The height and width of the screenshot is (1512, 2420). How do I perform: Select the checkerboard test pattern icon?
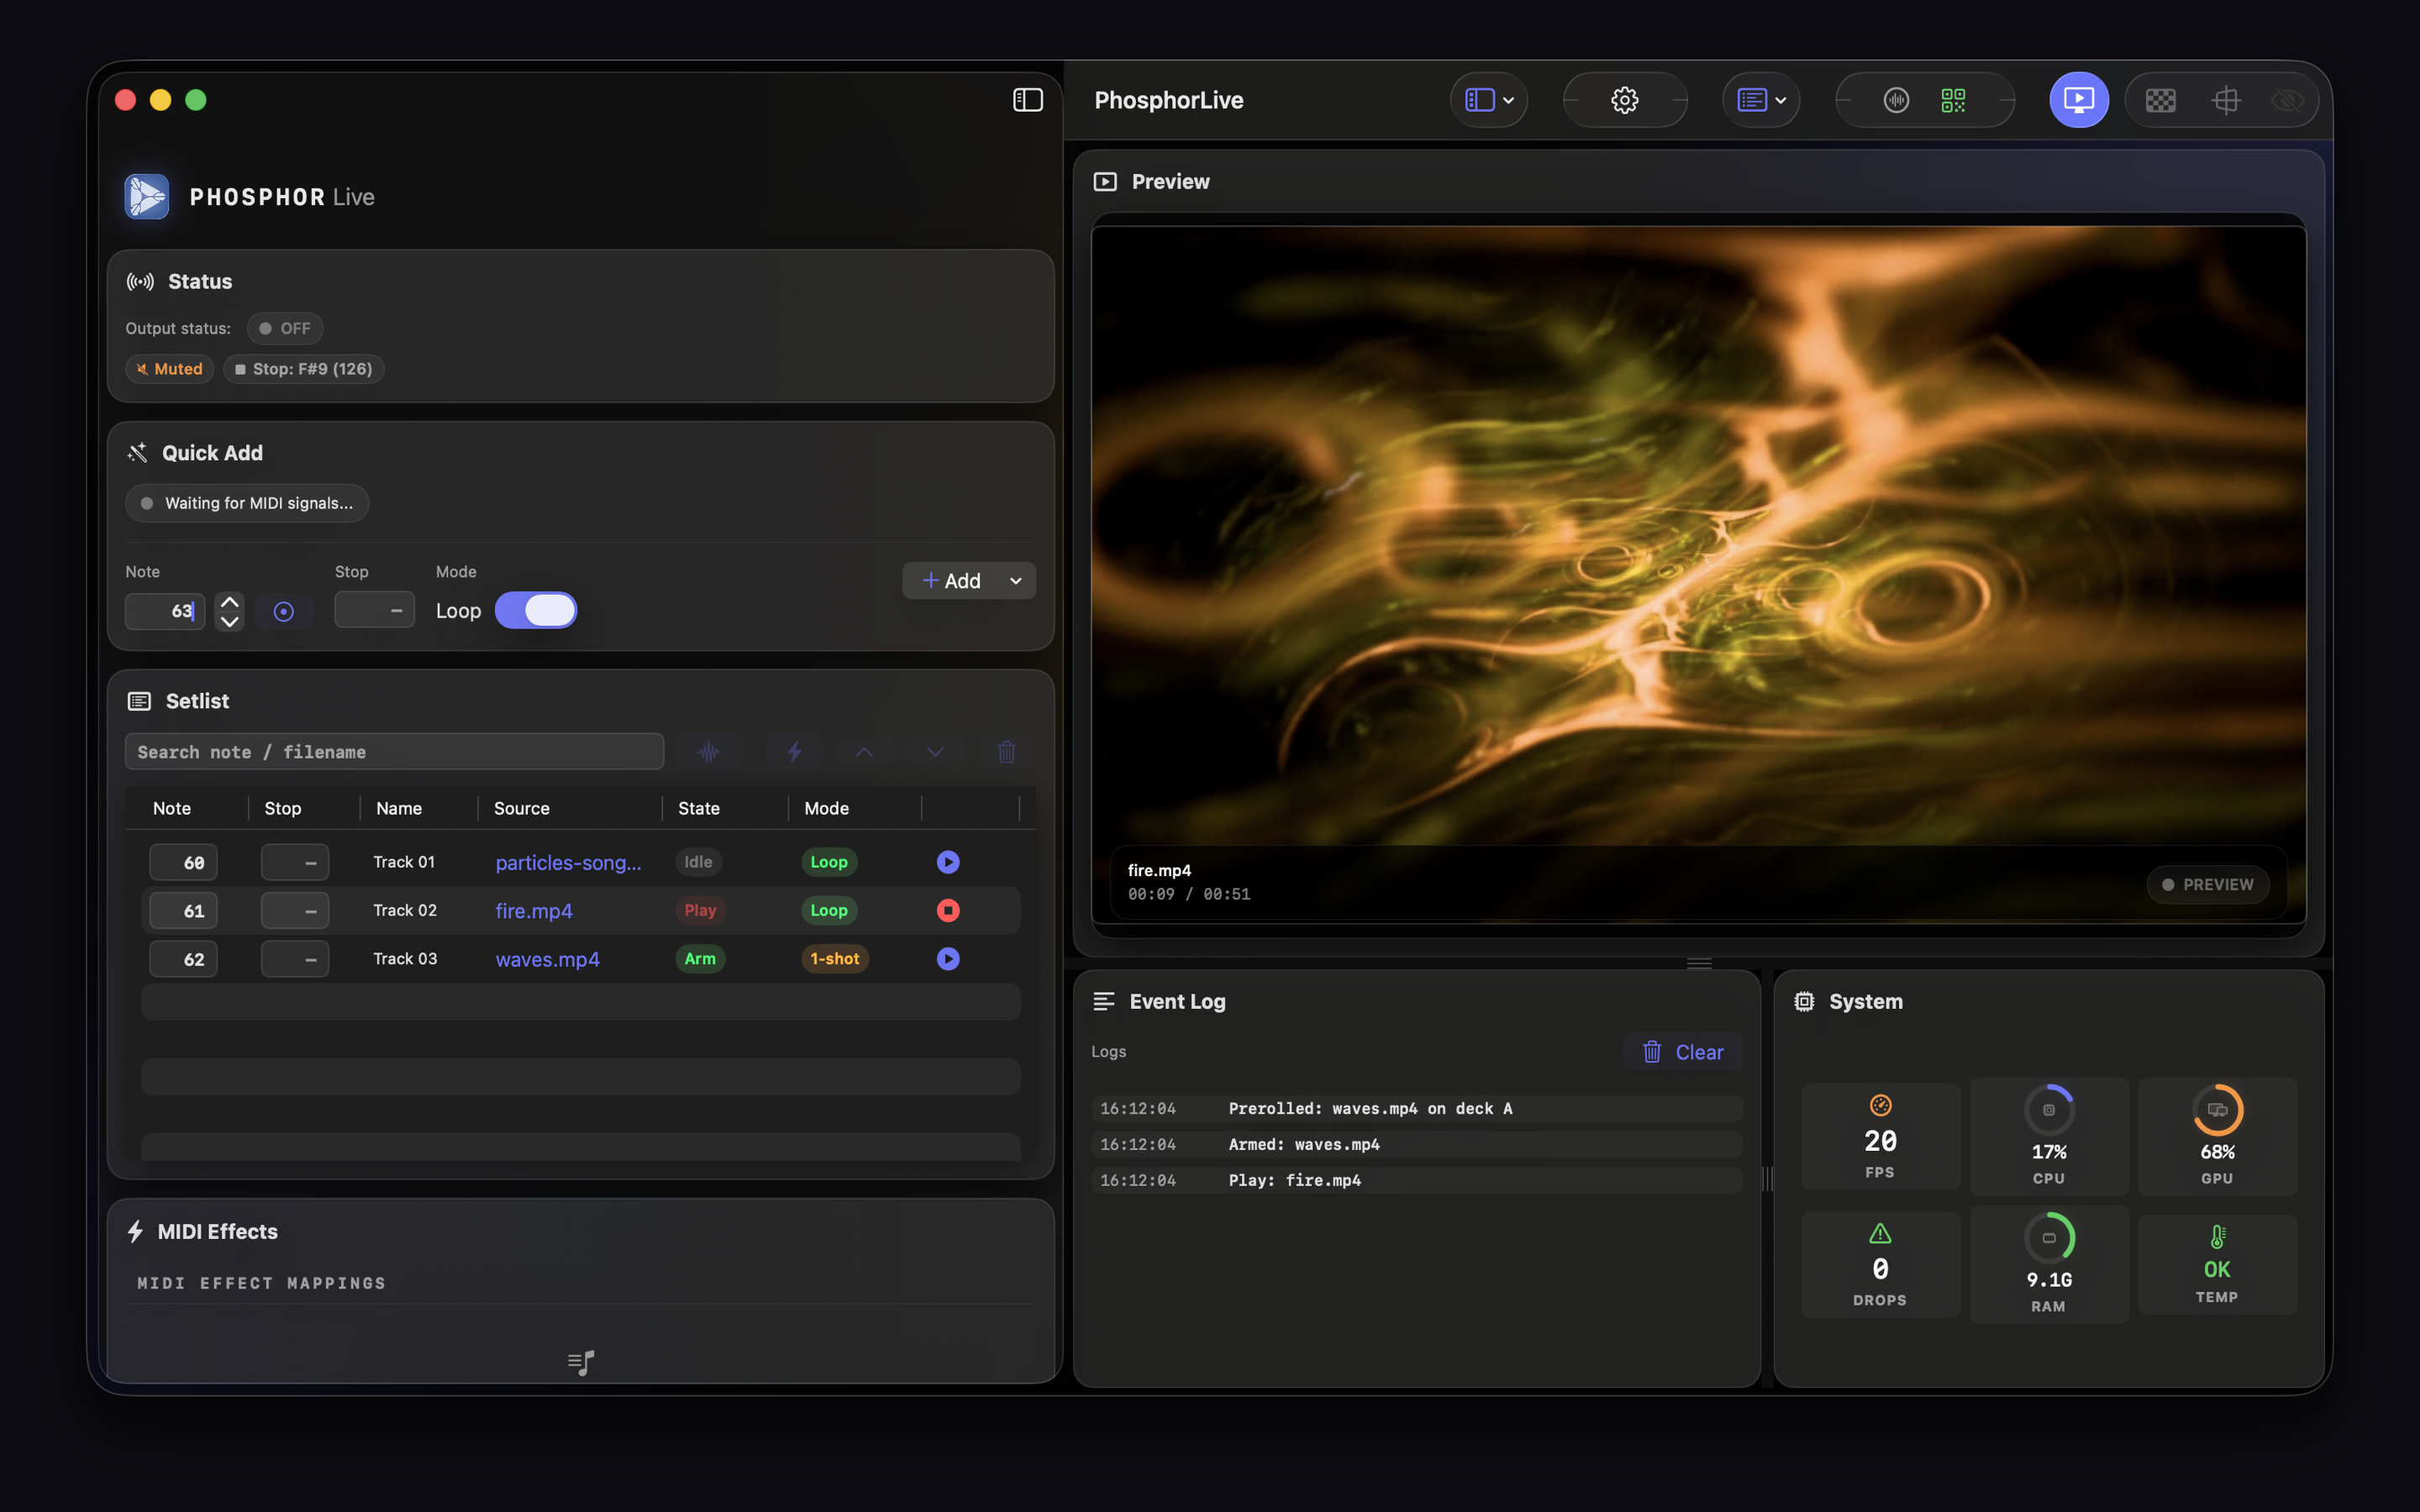(2160, 100)
